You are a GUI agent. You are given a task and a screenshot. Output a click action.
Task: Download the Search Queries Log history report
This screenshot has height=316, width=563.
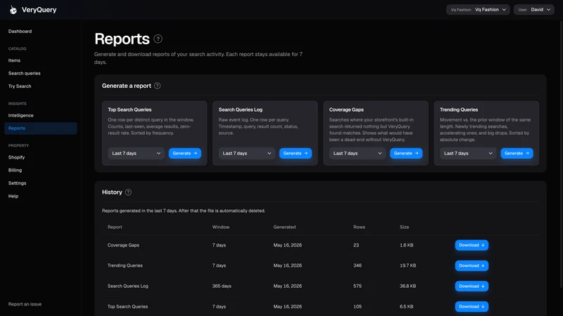(x=472, y=286)
